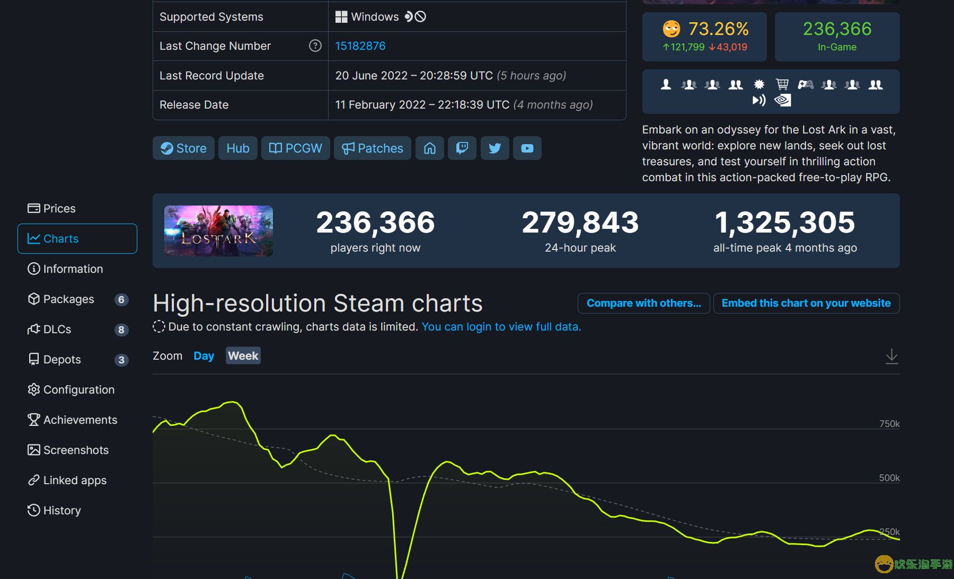Open the Twitter bird icon button
954x579 pixels.
(x=495, y=148)
